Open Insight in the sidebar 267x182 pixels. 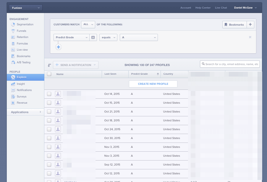click(x=21, y=84)
